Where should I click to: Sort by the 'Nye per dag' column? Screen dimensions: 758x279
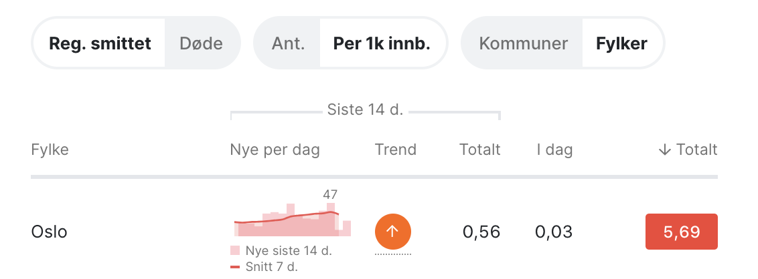[x=275, y=150]
